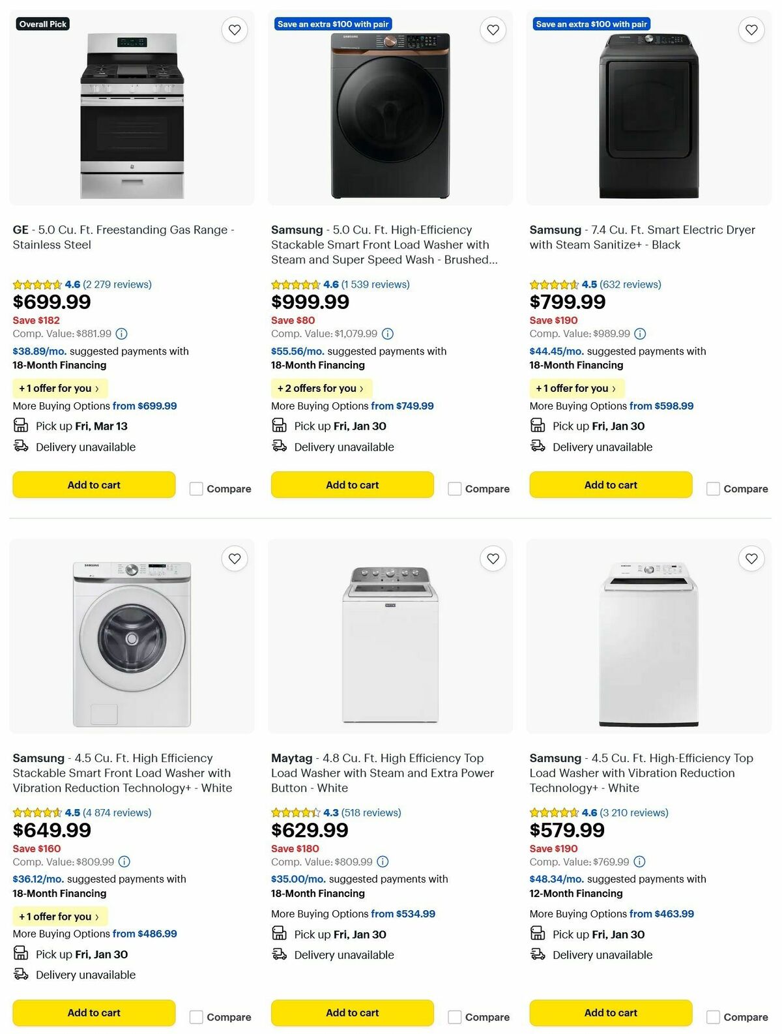
Task: Click the delivery truck icon for the Samsung dryer
Action: coord(538,446)
